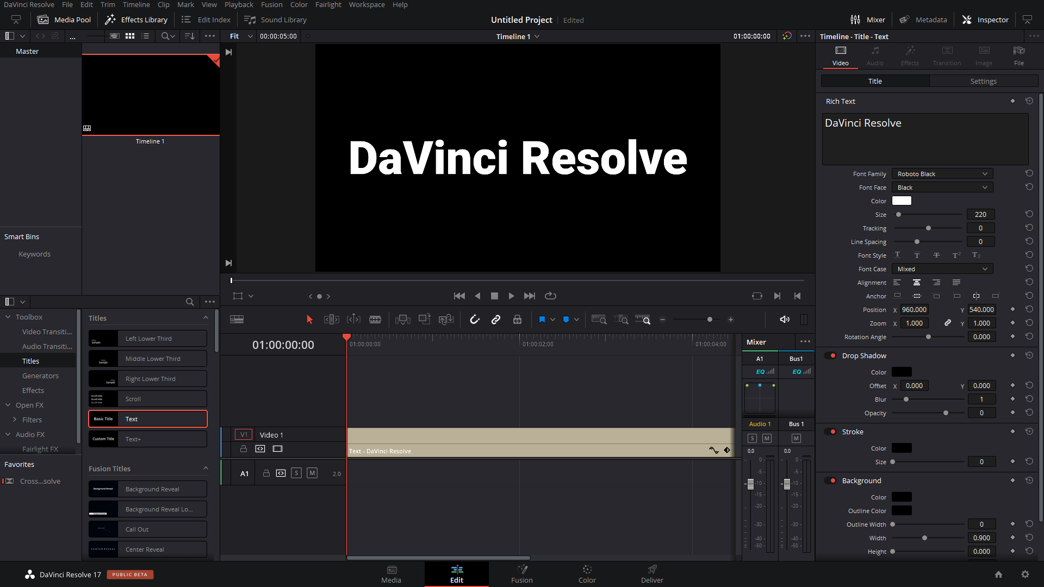Click the linked selection chain icon

click(496, 320)
